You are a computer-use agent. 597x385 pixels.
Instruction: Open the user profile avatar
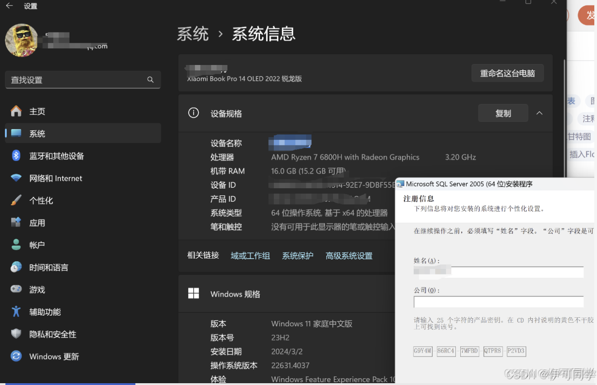(22, 40)
